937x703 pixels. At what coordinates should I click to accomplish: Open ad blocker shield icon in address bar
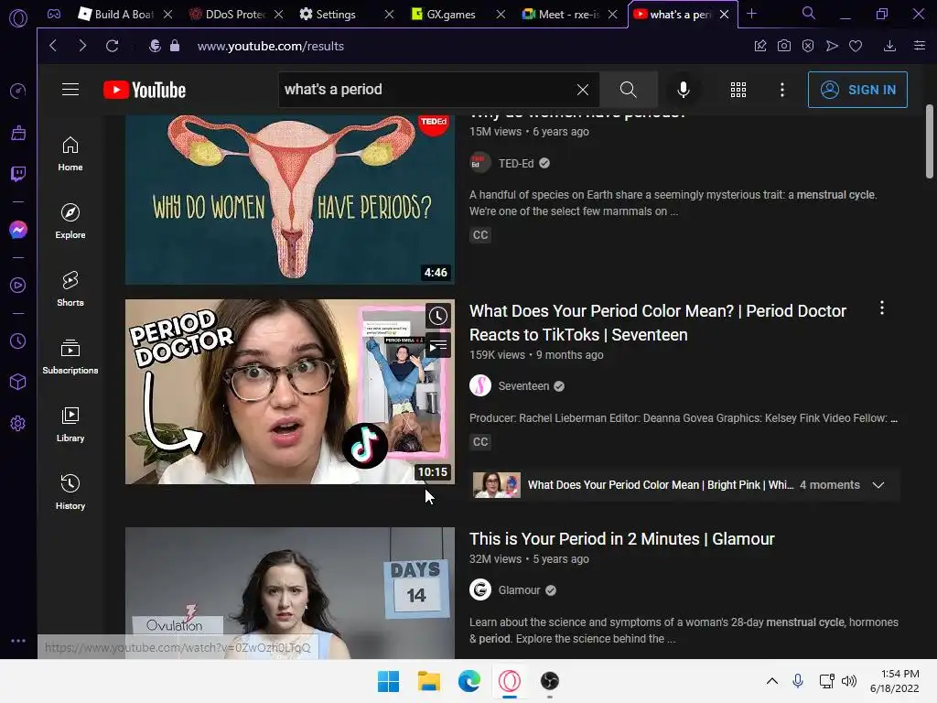808,46
